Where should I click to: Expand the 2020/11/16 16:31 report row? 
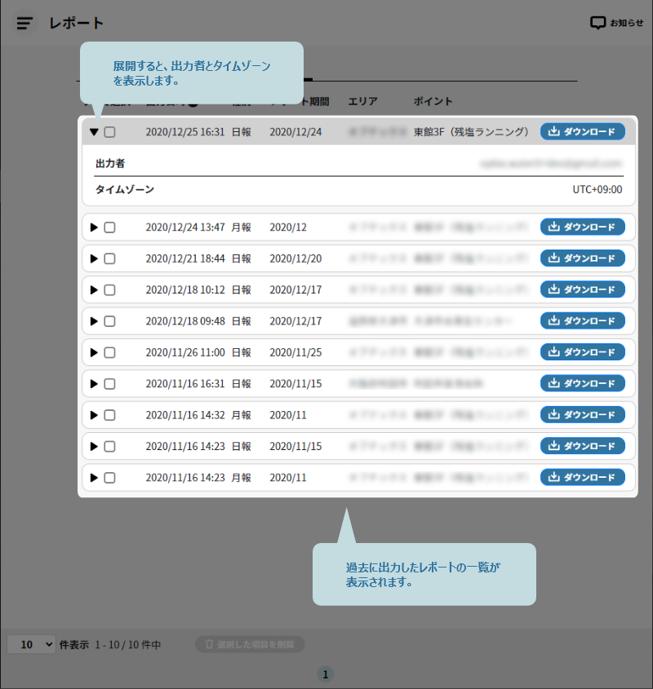[x=94, y=383]
